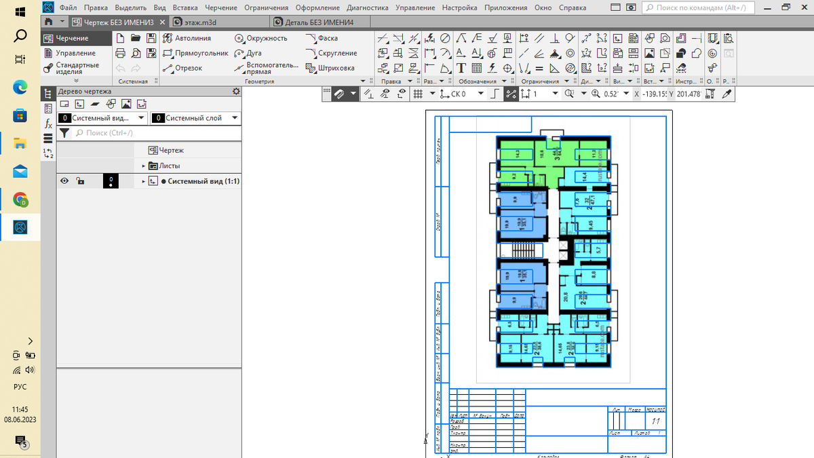Screen dimensions: 814x458
Task: Toggle the orthogonal drawing mode button
Action: [495, 94]
